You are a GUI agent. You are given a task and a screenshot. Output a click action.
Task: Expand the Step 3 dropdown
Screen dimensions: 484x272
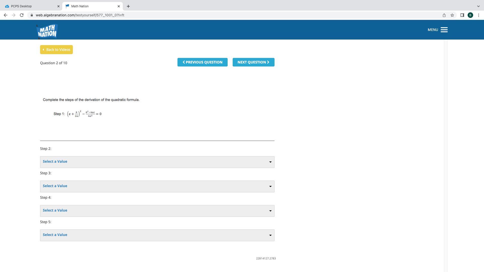tap(157, 186)
